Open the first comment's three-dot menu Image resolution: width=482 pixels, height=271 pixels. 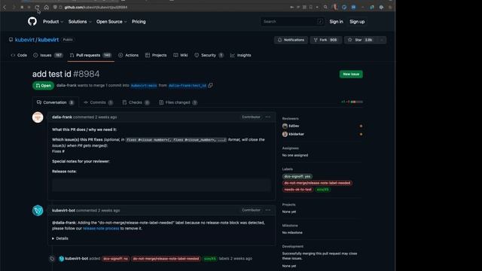pyautogui.click(x=268, y=117)
